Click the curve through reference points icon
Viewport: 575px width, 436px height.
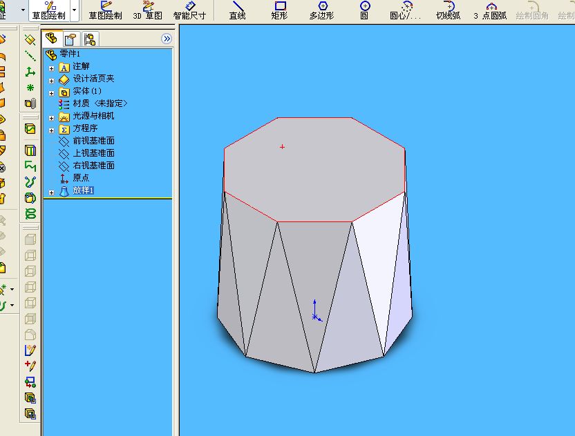point(30,198)
